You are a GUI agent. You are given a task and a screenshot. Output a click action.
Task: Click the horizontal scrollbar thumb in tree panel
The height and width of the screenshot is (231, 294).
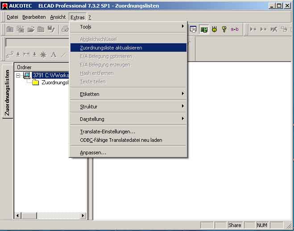[x=29, y=215]
